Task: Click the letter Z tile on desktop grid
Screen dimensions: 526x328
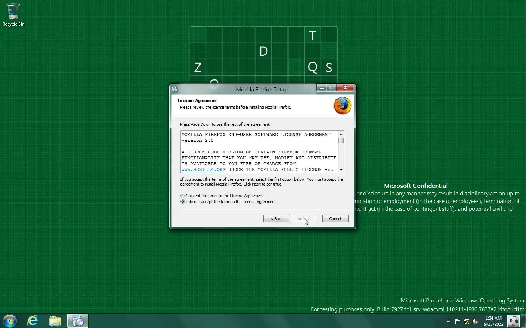Action: click(198, 67)
